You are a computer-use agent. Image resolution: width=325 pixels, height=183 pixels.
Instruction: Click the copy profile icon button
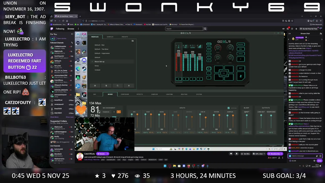click(118, 86)
